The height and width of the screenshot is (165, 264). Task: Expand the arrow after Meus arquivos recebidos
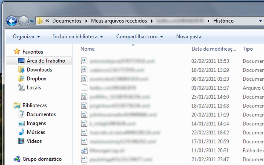152,21
